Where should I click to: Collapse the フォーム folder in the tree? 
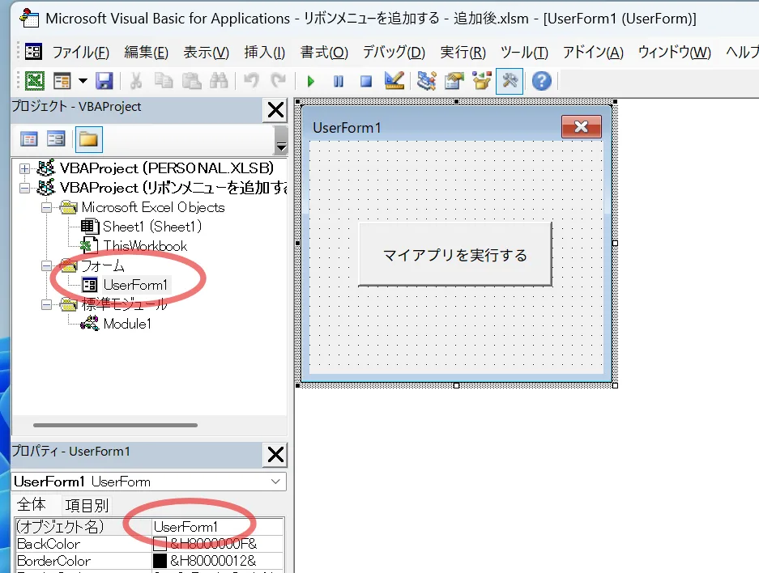46,265
